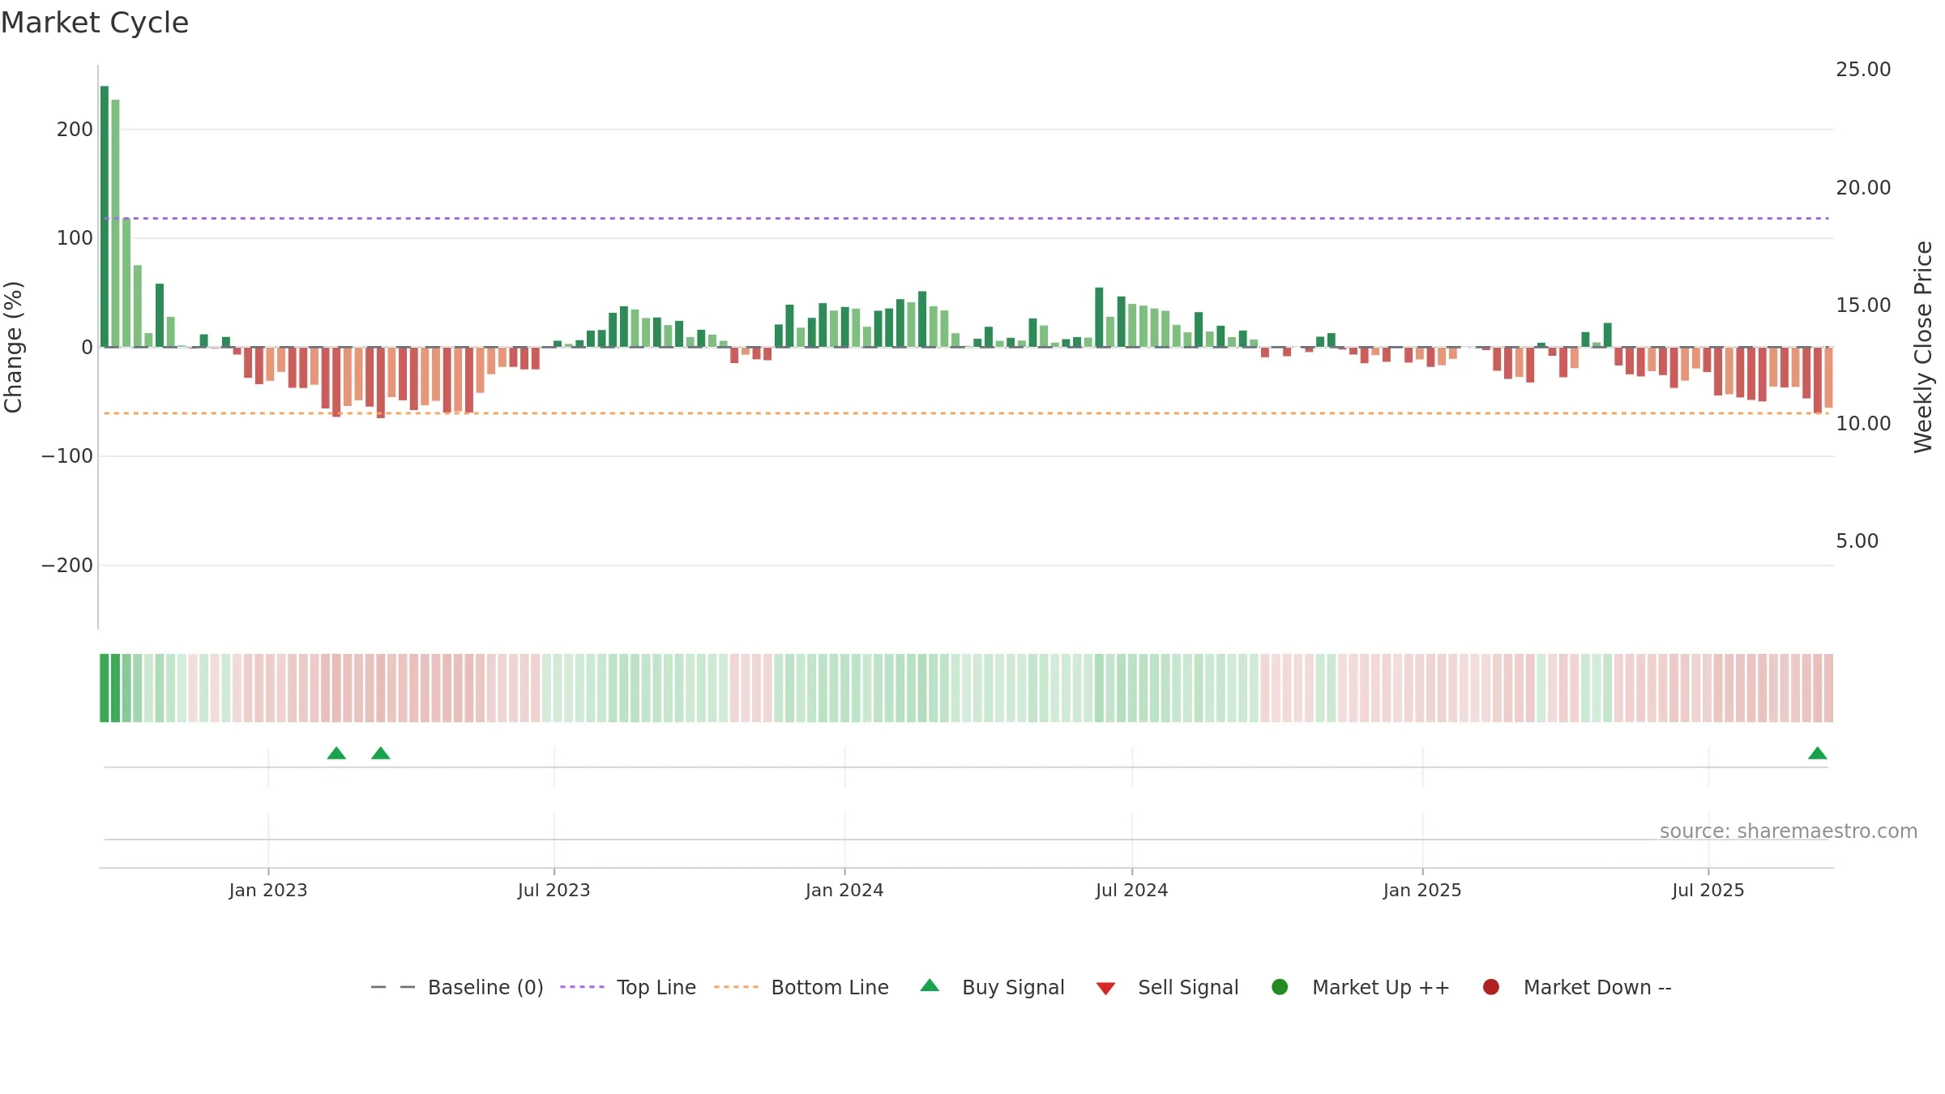This screenshot has height=1094, width=1945.
Task: Click the dark red Market Down circle icon
Action: (1490, 987)
